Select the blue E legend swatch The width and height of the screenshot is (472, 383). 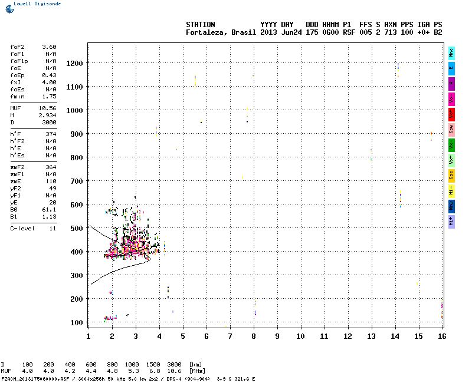(x=451, y=68)
